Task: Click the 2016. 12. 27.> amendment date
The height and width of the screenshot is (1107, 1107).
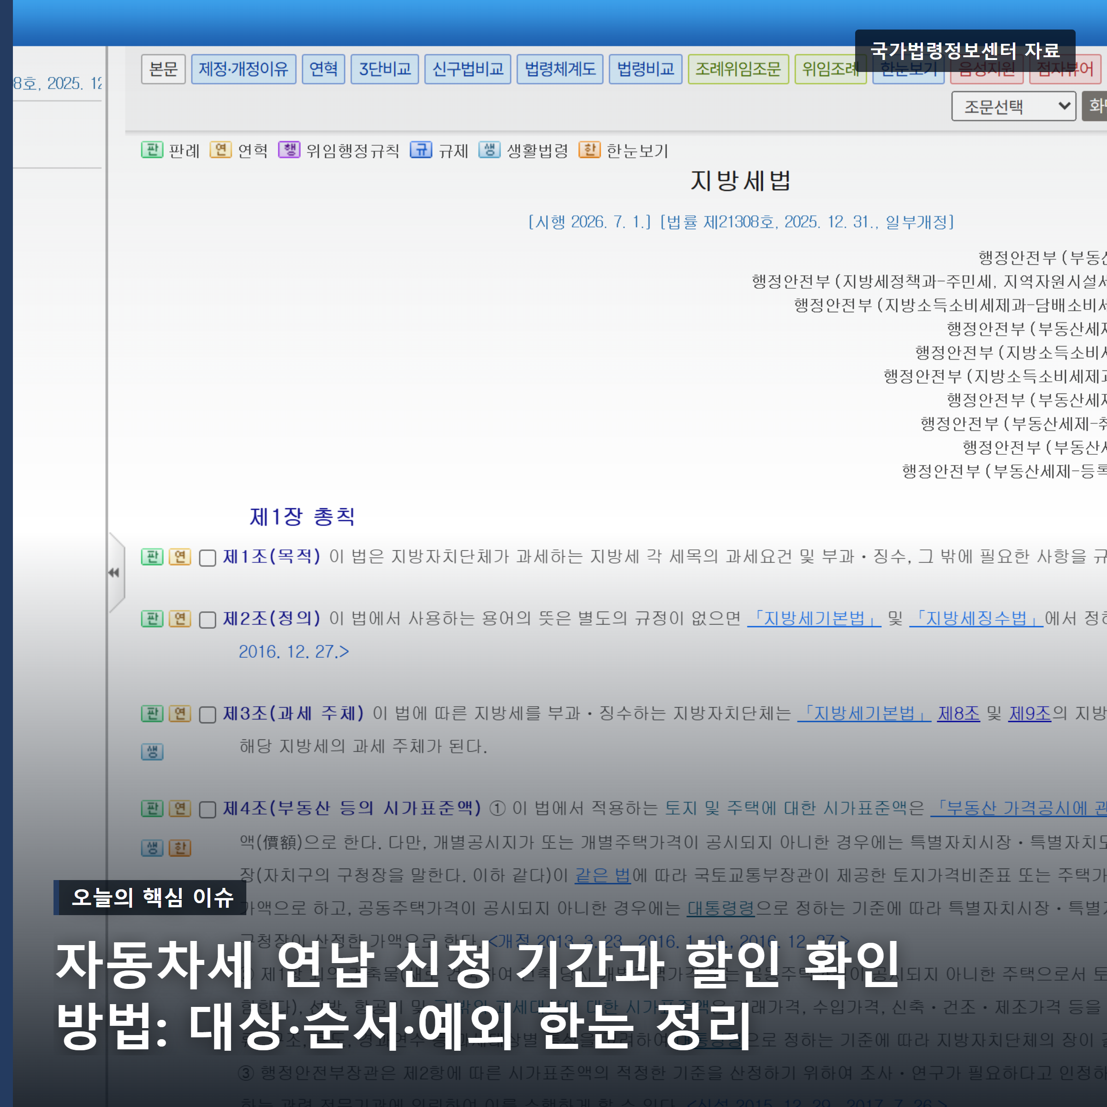Action: coord(294,652)
